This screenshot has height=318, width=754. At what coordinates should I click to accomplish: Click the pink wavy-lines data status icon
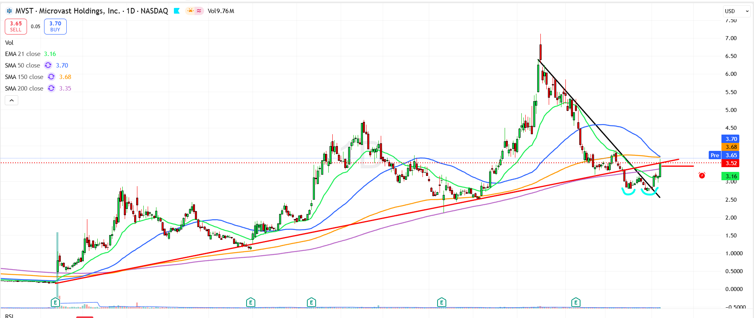[x=199, y=11]
